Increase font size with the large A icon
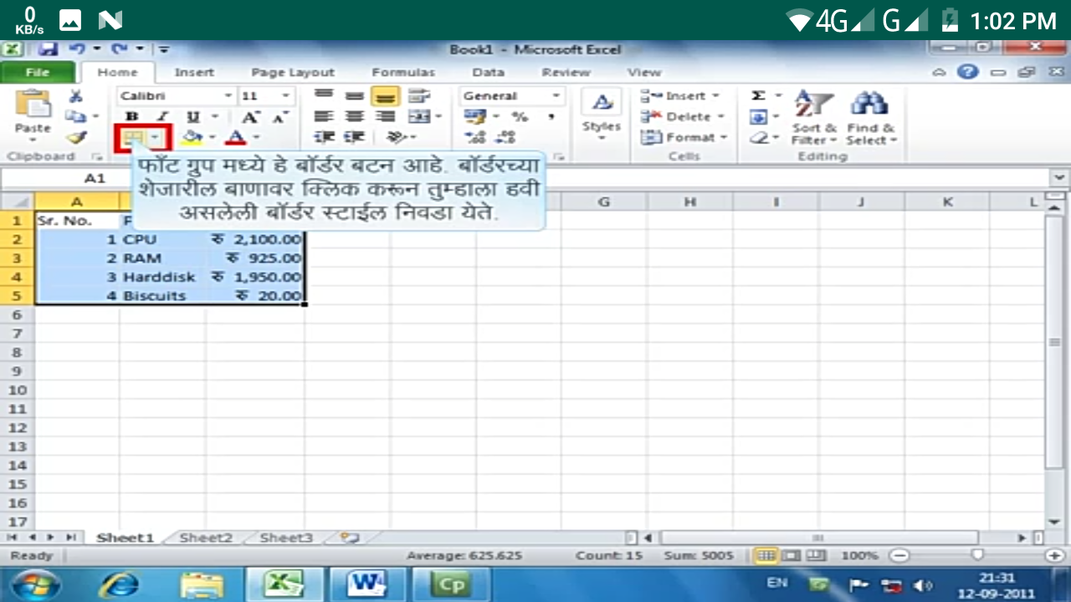The image size is (1071, 602). click(250, 116)
